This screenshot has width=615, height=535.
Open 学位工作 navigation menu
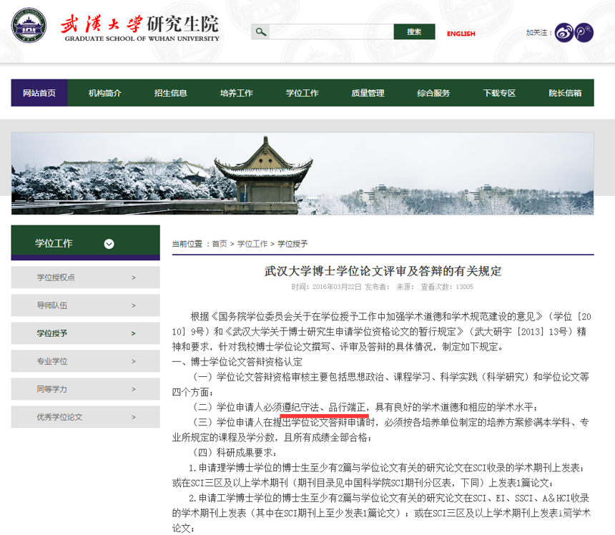pyautogui.click(x=302, y=93)
